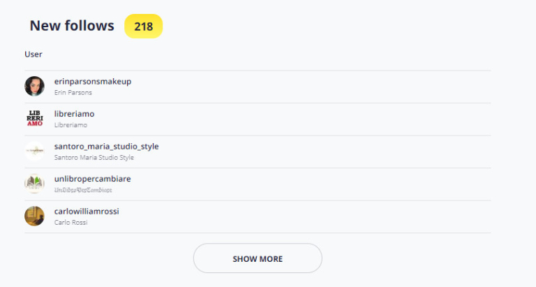The width and height of the screenshot is (536, 287).
Task: Click empty area of the carlowilliamrossi row
Action: 314,216
